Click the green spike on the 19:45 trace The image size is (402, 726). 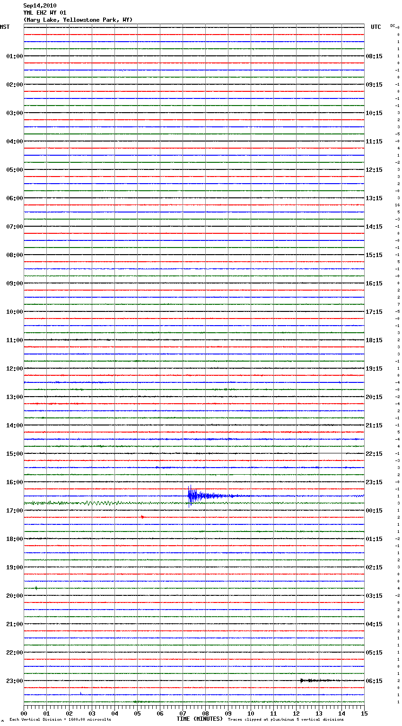[x=36, y=588]
